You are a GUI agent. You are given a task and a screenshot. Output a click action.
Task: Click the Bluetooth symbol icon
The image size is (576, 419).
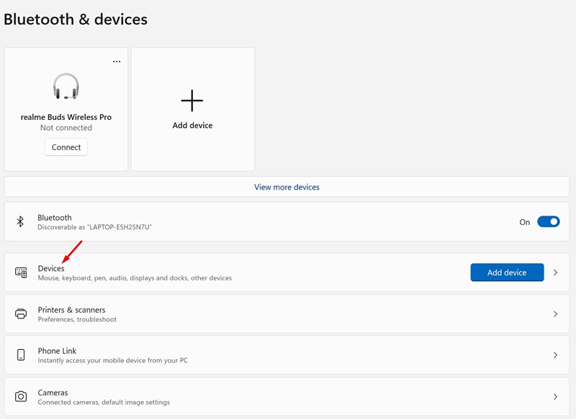point(21,221)
